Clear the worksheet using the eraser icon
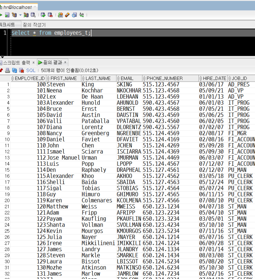 [67, 15]
